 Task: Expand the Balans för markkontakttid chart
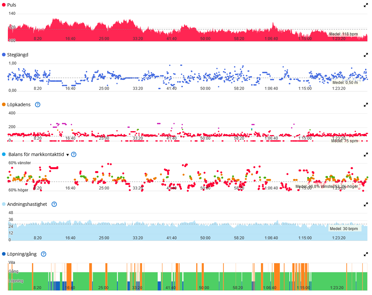(x=365, y=155)
